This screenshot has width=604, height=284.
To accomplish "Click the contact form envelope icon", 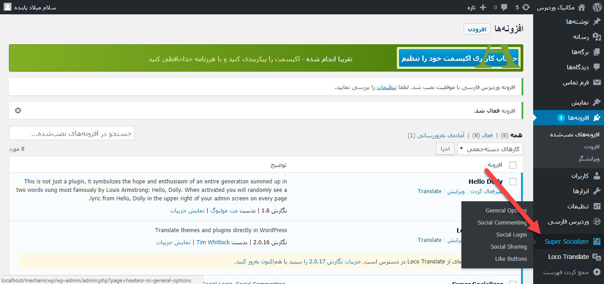I will [x=597, y=83].
